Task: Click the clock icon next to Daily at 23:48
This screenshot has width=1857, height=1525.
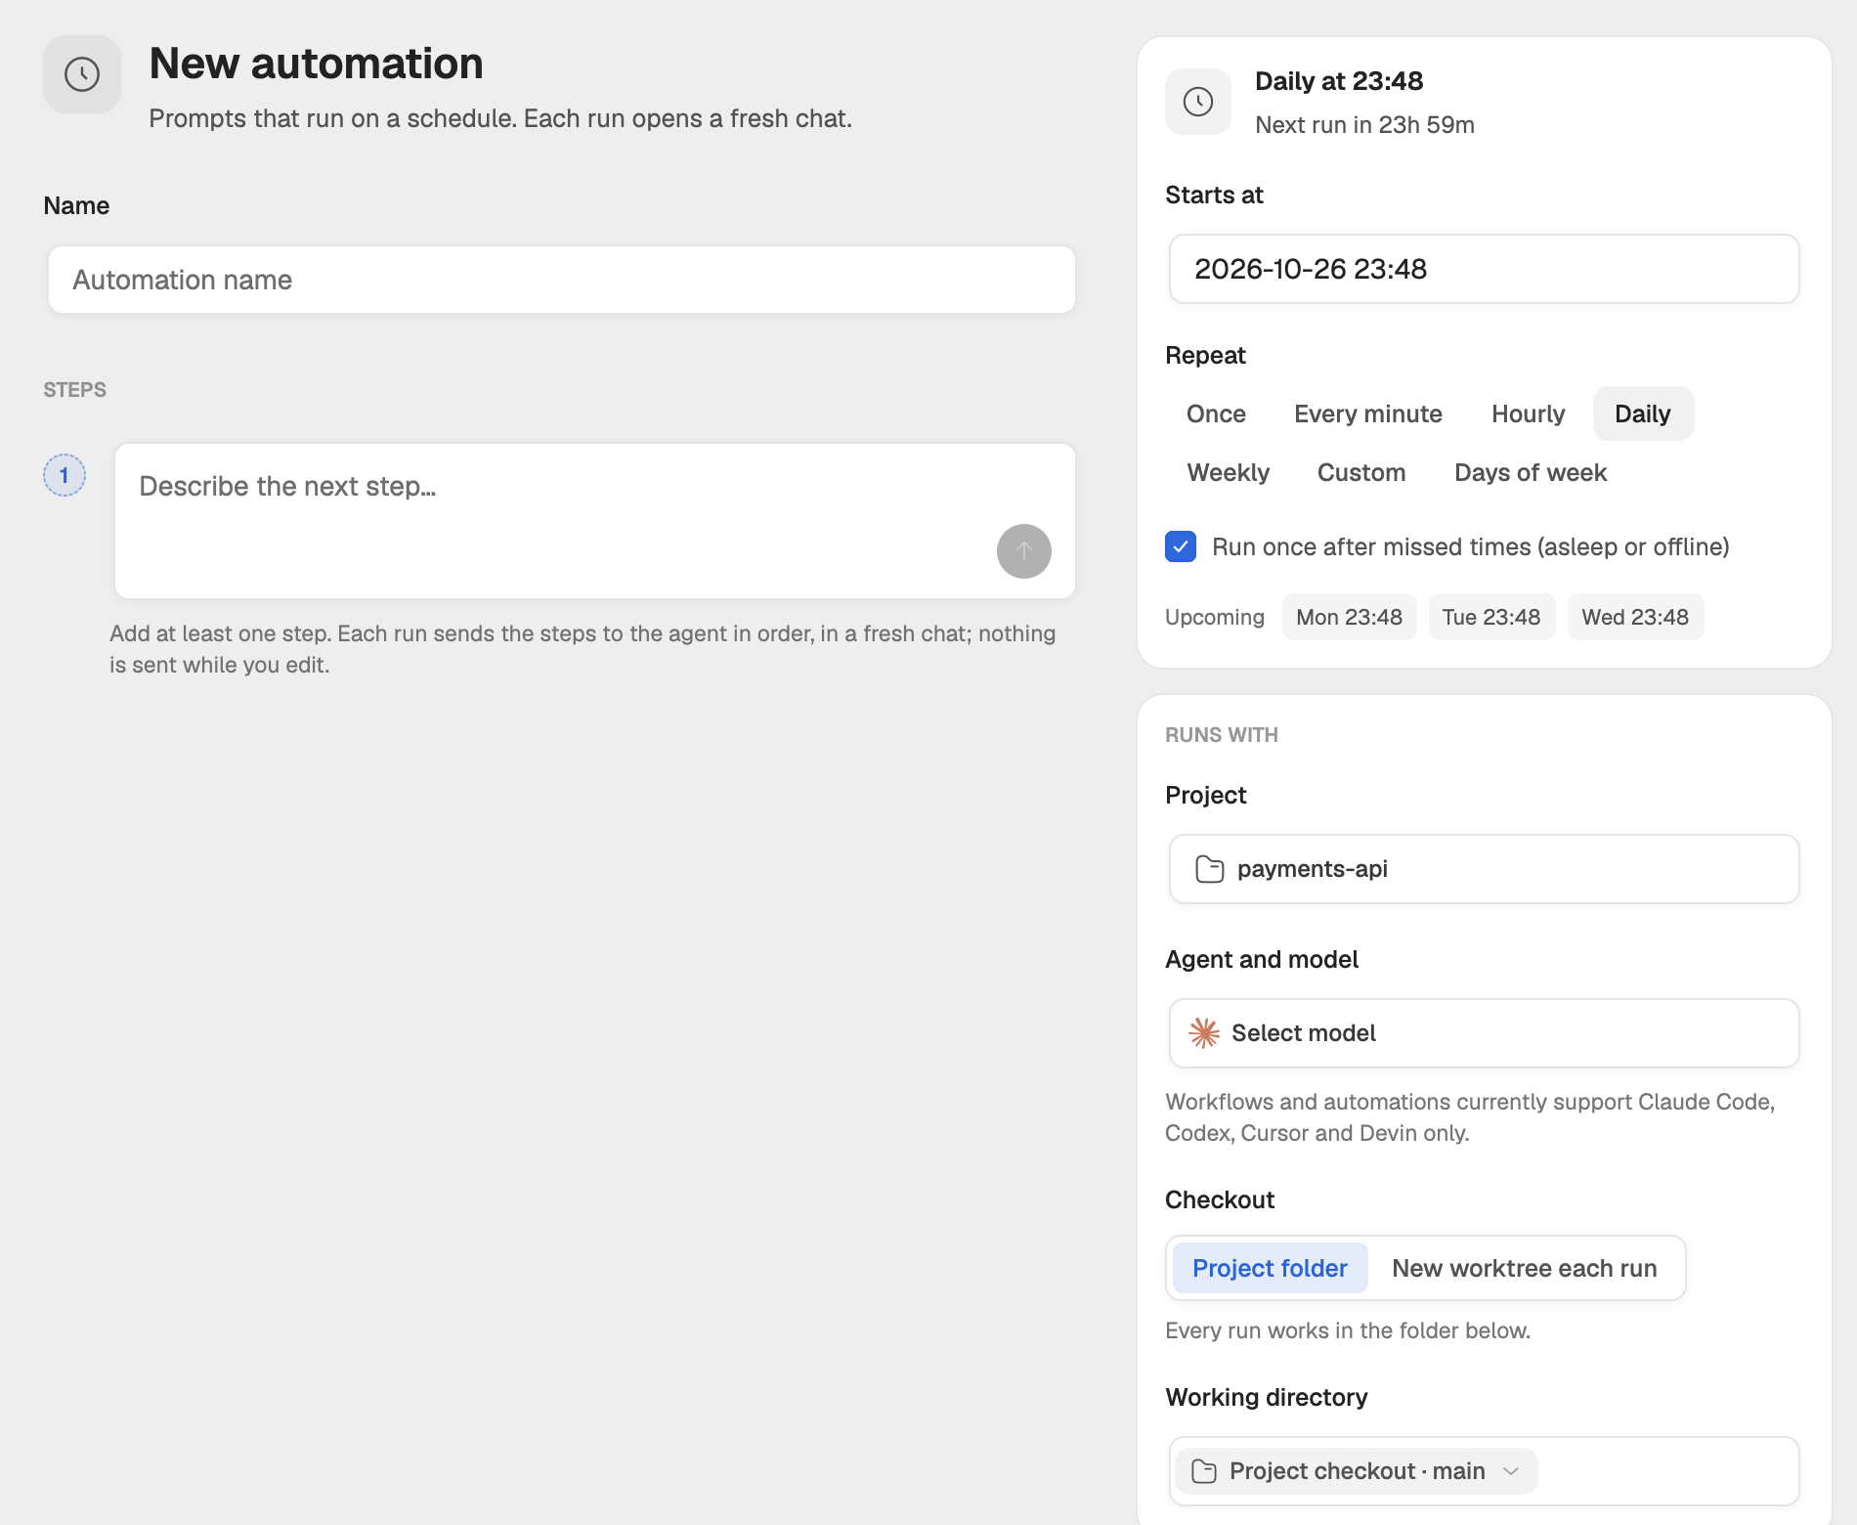Action: click(1198, 102)
